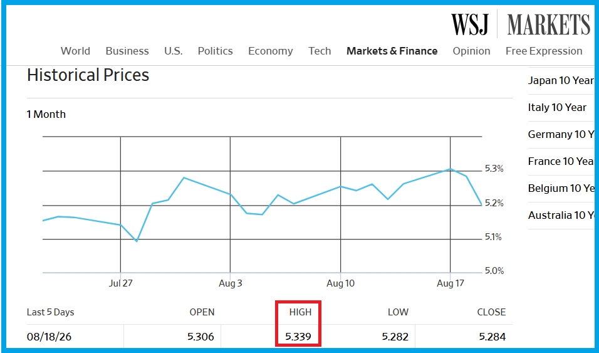Open the World section
The image size is (599, 353).
point(75,51)
